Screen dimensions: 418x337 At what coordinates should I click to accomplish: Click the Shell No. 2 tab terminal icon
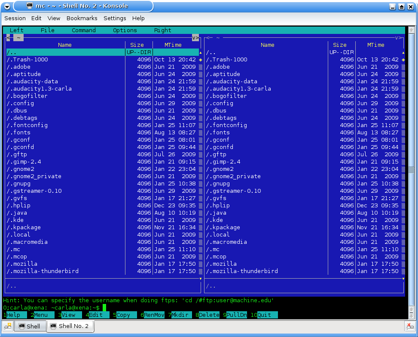pyautogui.click(x=53, y=326)
